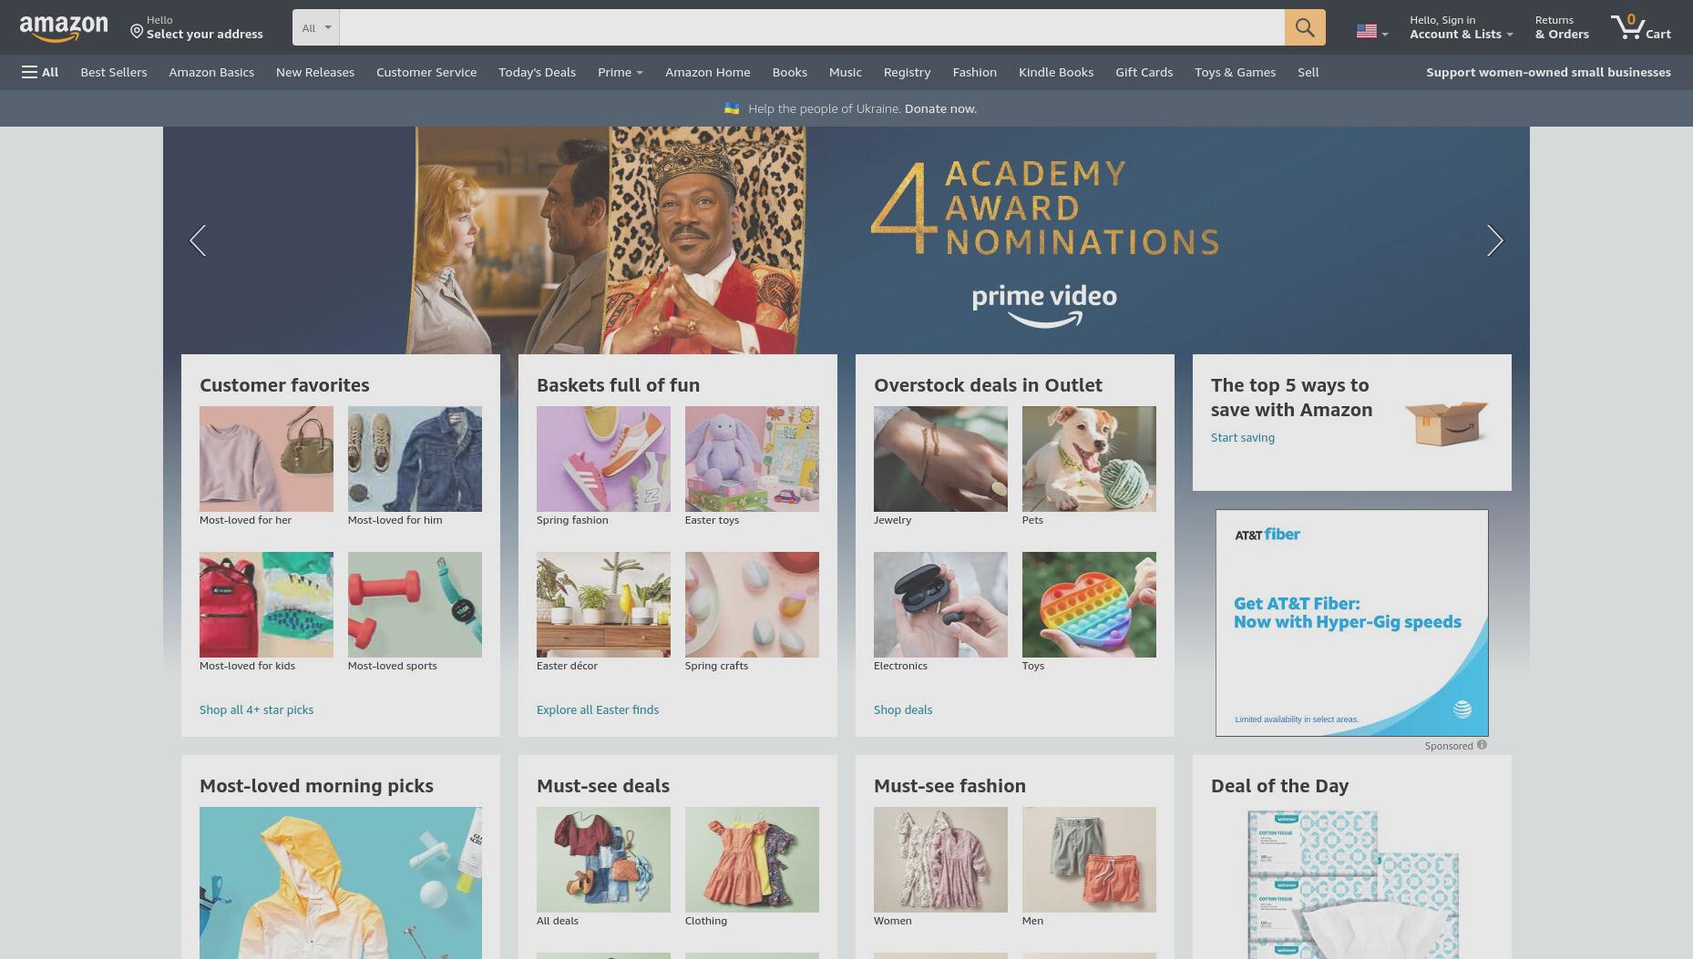Advance to next banner slide arrow

1494,240
